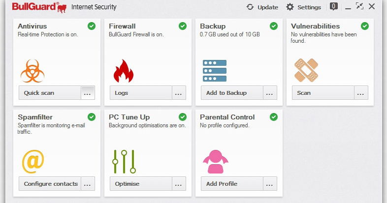Viewport: 387px width, 203px height.
Task: Click the Add Profile button
Action: [x=232, y=183]
